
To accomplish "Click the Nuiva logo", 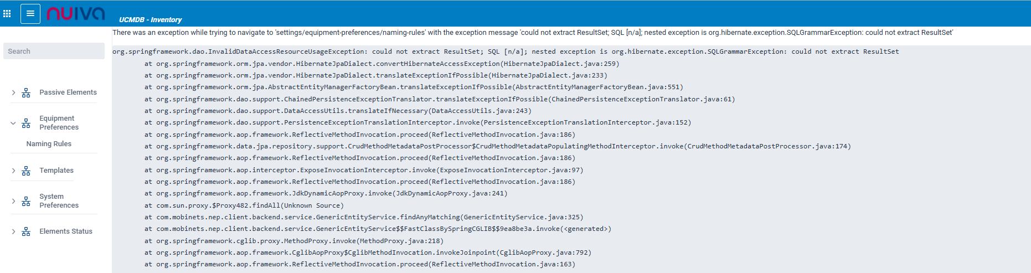I will pyautogui.click(x=76, y=13).
